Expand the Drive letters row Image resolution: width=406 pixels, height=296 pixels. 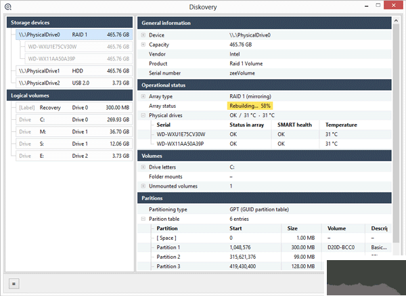coord(143,167)
